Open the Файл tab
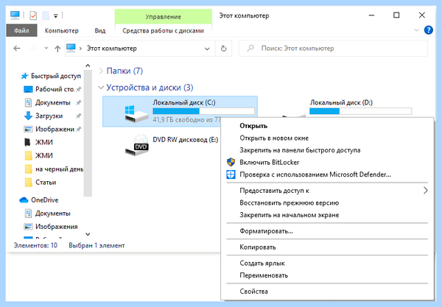 [x=21, y=30]
